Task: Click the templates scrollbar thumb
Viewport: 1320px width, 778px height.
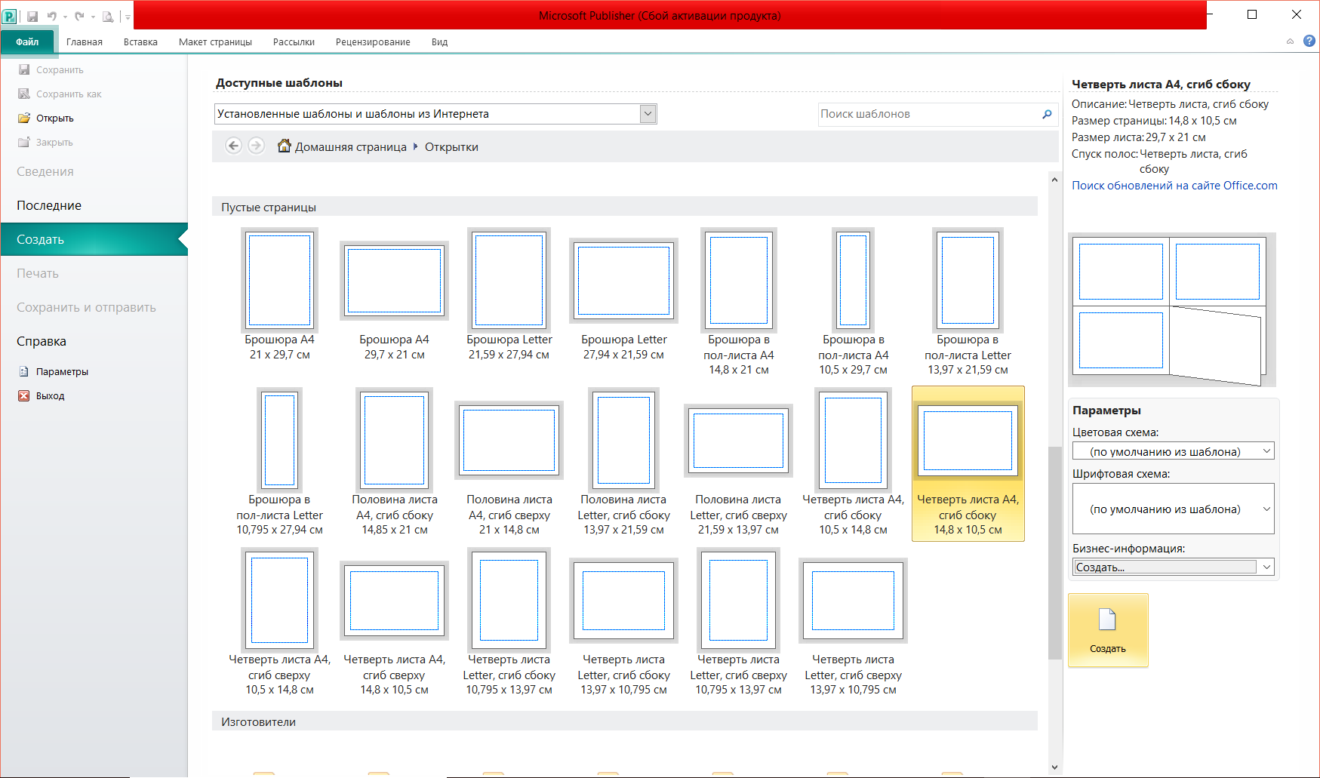Action: 1054,552
